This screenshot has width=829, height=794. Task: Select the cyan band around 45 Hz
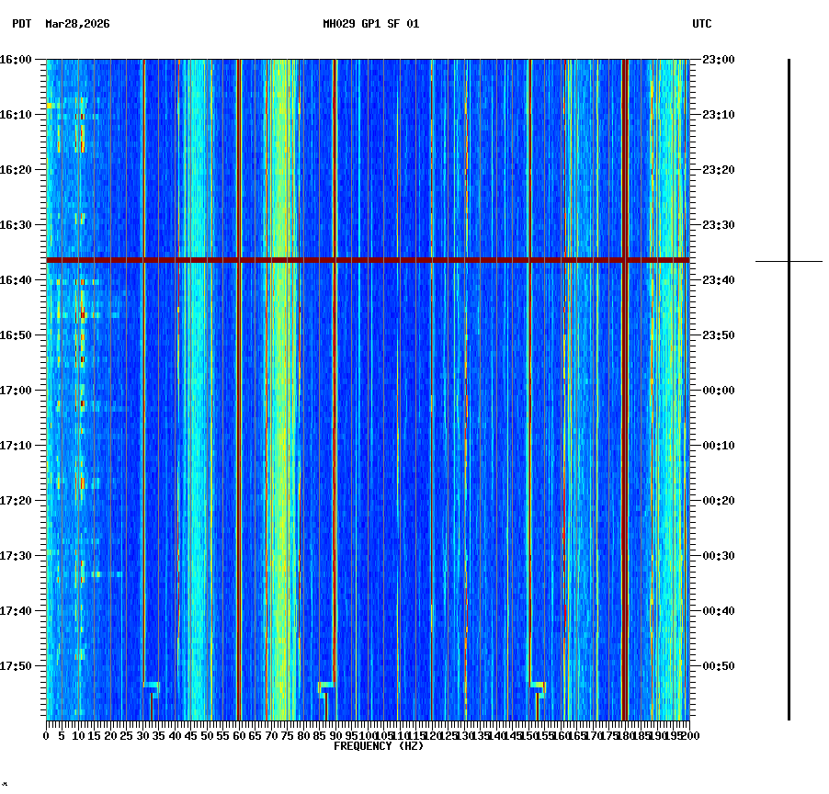tap(196, 386)
